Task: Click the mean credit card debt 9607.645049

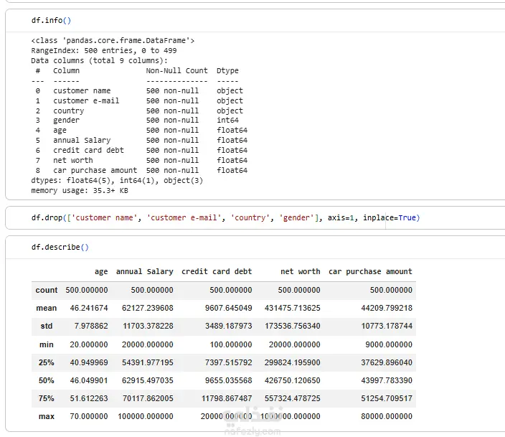Action: 229,308
